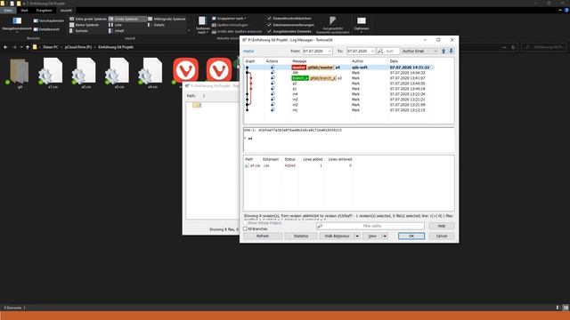The height and width of the screenshot is (320, 570).
Task: Click the second red Vivaldi file icon
Action: [219, 69]
